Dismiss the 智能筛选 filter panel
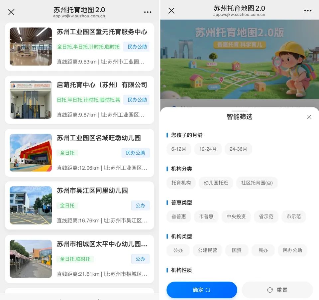Image resolution: width=319 pixels, height=300 pixels. [309, 117]
